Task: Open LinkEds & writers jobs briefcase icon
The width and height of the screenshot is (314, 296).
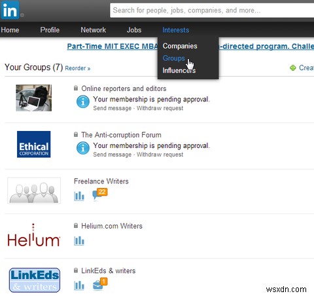Action: (x=100, y=284)
